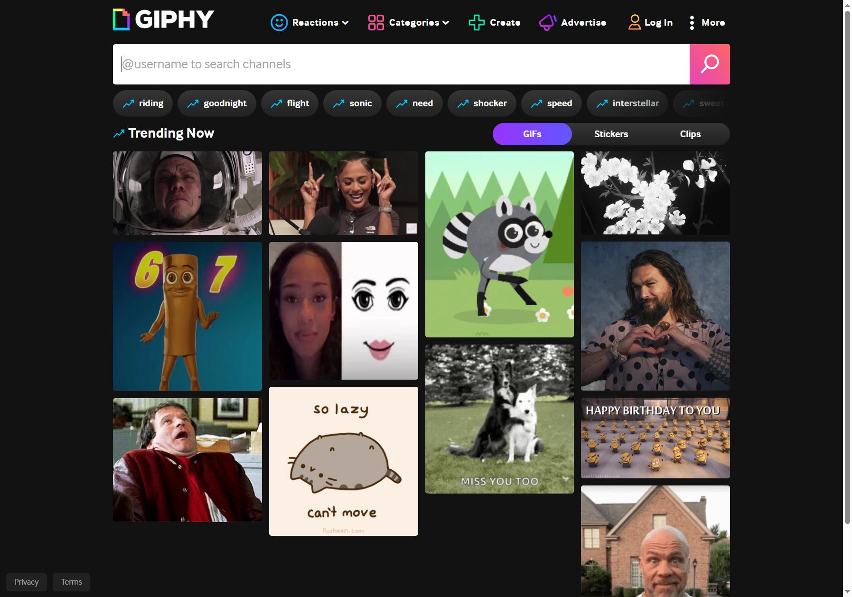Open the man in red jacket GIF
This screenshot has height=597, width=852.
187,460
